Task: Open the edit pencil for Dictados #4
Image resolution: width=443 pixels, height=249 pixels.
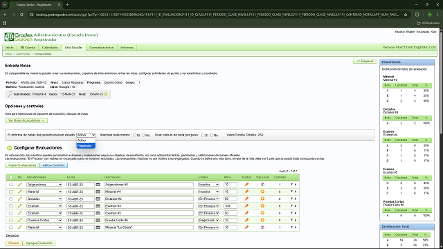Action: coord(19,199)
